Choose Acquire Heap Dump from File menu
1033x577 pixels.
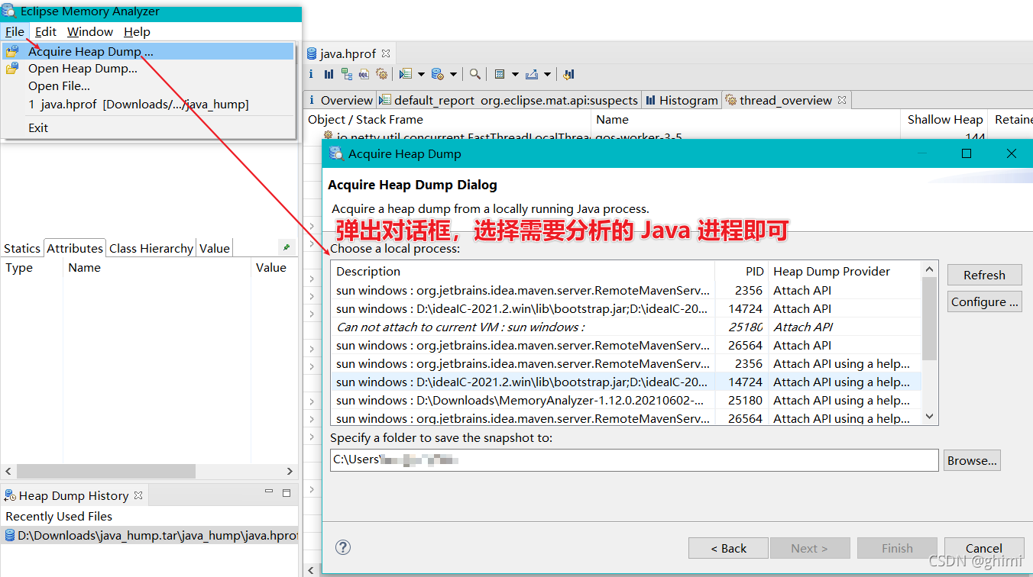pyautogui.click(x=148, y=51)
